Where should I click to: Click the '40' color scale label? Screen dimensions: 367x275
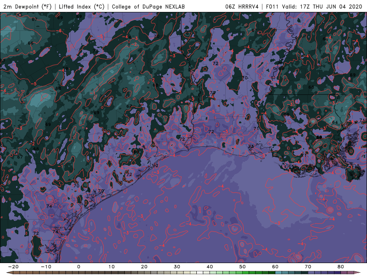pyautogui.click(x=210, y=267)
